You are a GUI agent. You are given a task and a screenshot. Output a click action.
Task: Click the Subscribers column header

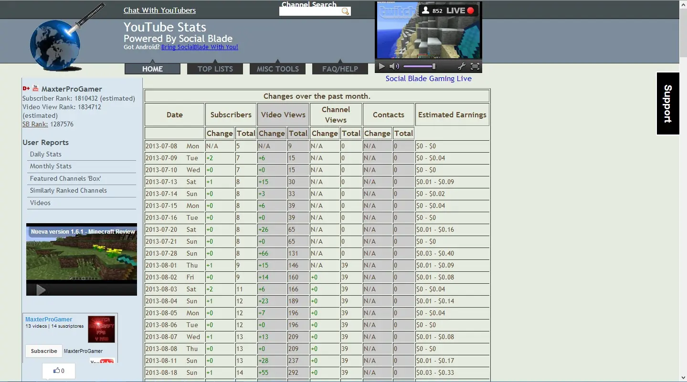click(x=231, y=114)
